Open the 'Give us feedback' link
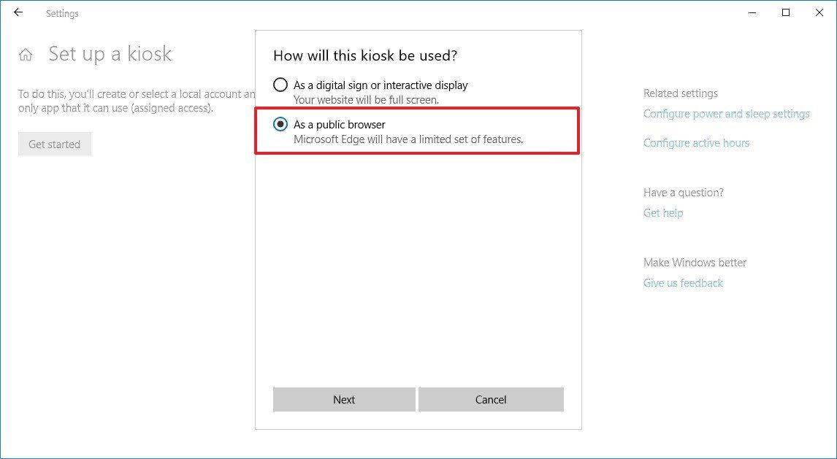837x459 pixels. (x=683, y=282)
